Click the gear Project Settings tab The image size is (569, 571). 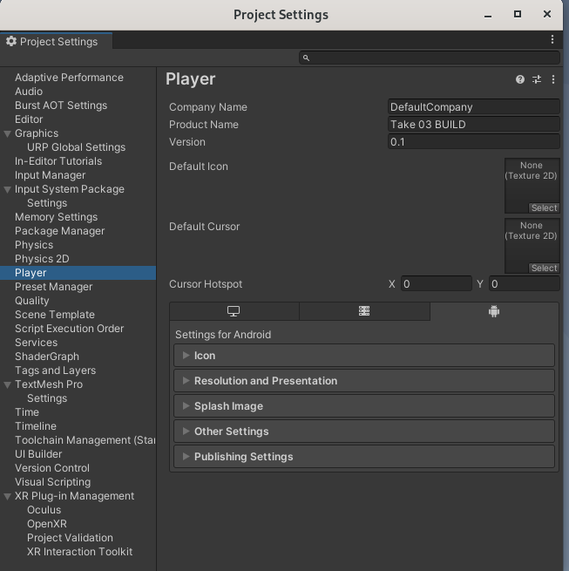[x=52, y=41]
